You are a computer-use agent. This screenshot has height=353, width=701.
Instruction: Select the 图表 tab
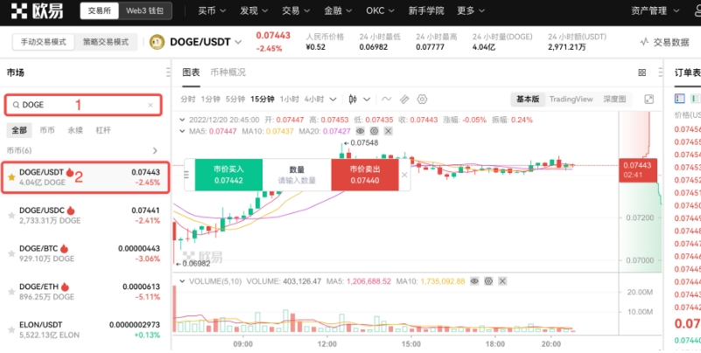(x=191, y=73)
